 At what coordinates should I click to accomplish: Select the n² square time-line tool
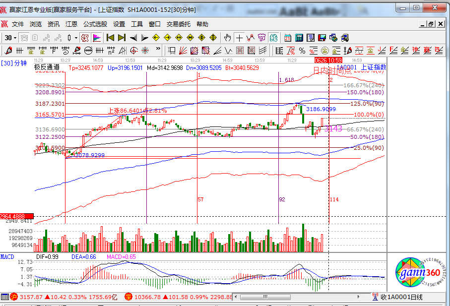click(x=111, y=51)
